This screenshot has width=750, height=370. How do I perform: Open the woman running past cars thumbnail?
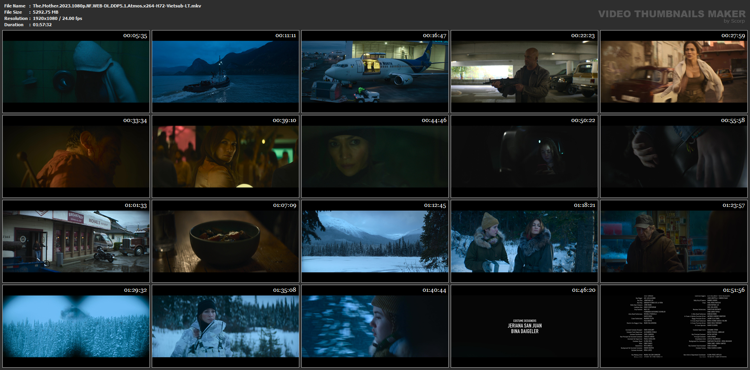point(674,72)
